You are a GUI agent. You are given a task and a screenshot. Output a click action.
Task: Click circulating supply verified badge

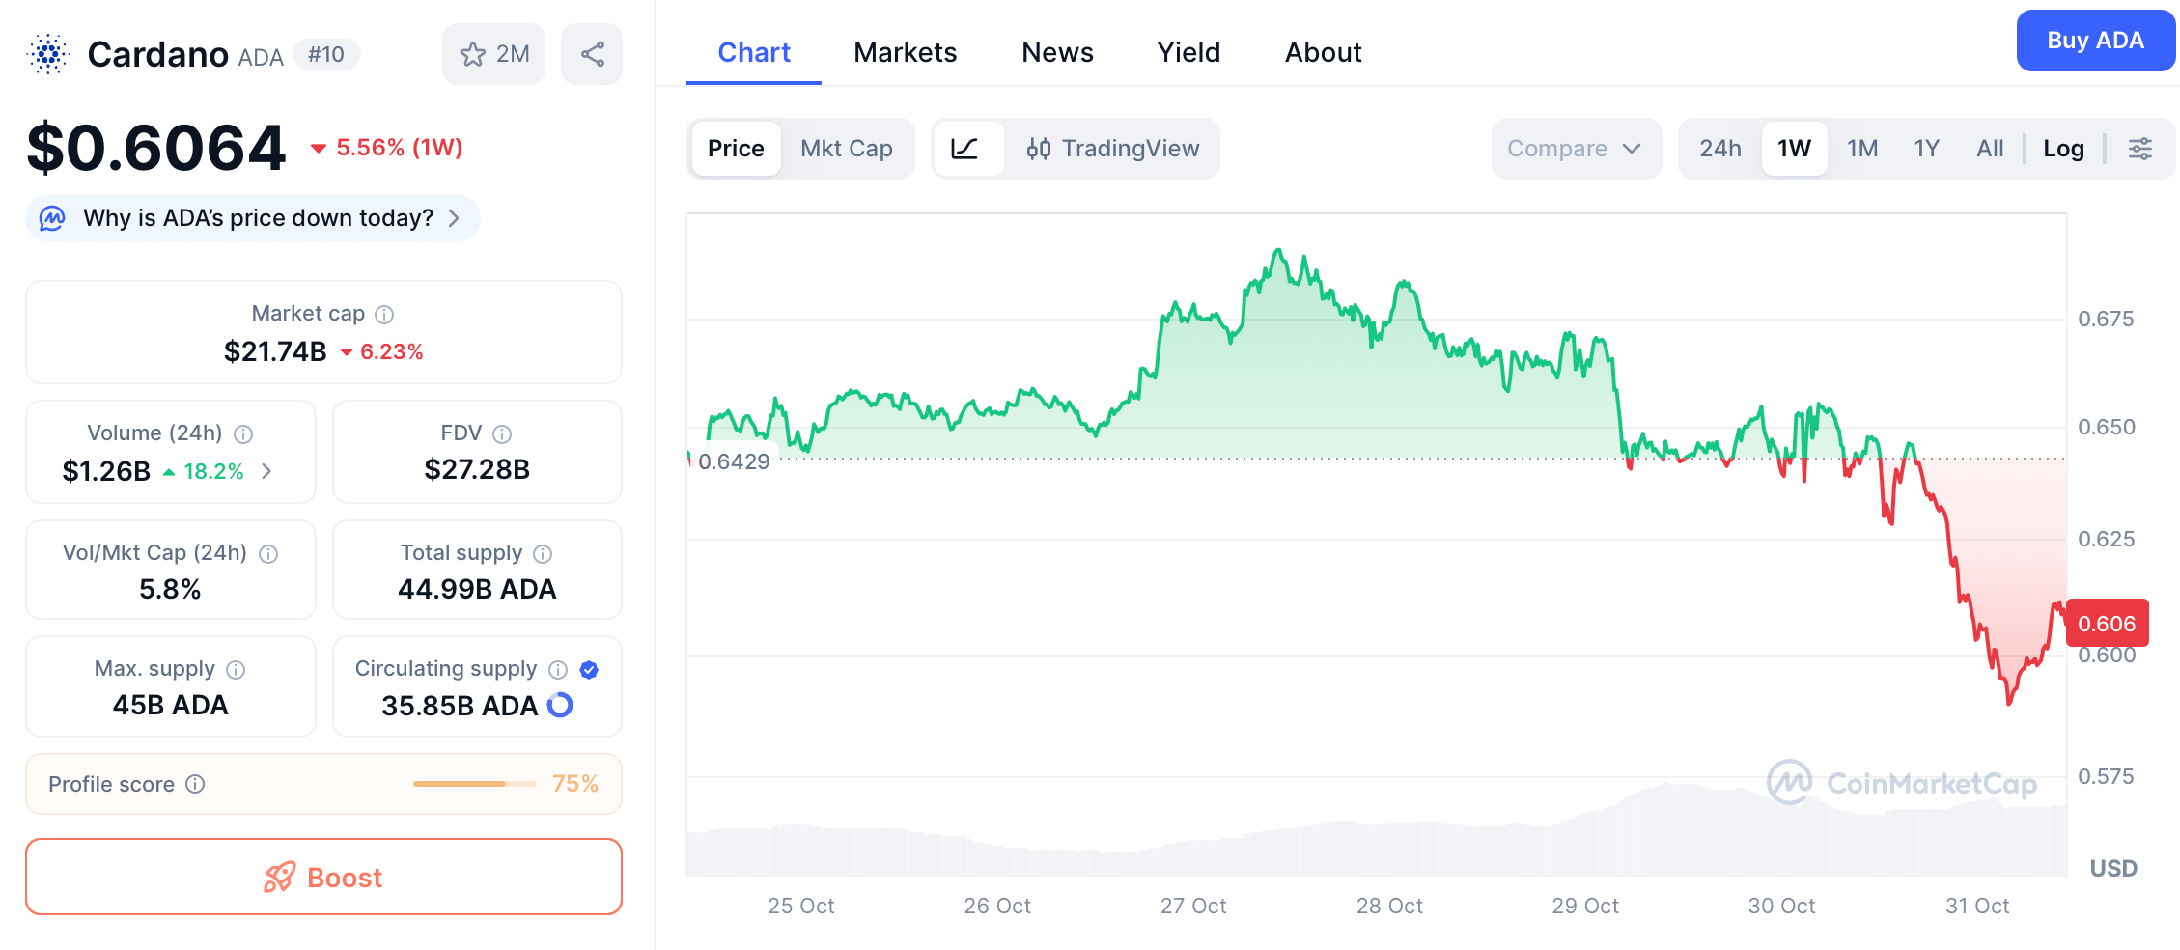[589, 670]
